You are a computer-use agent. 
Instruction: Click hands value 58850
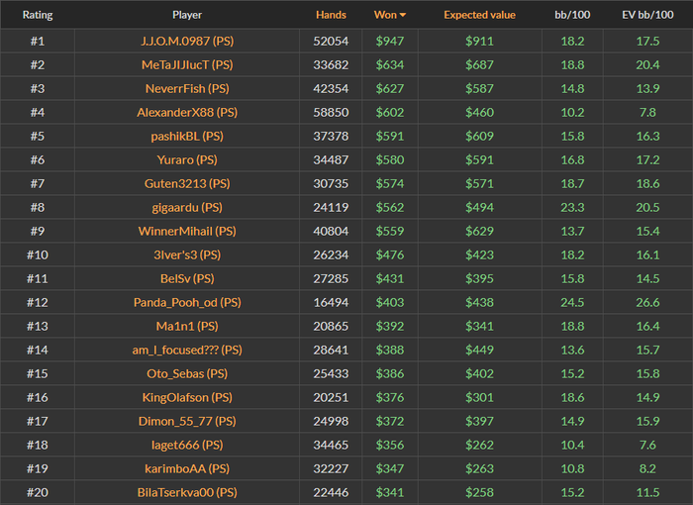[331, 112]
